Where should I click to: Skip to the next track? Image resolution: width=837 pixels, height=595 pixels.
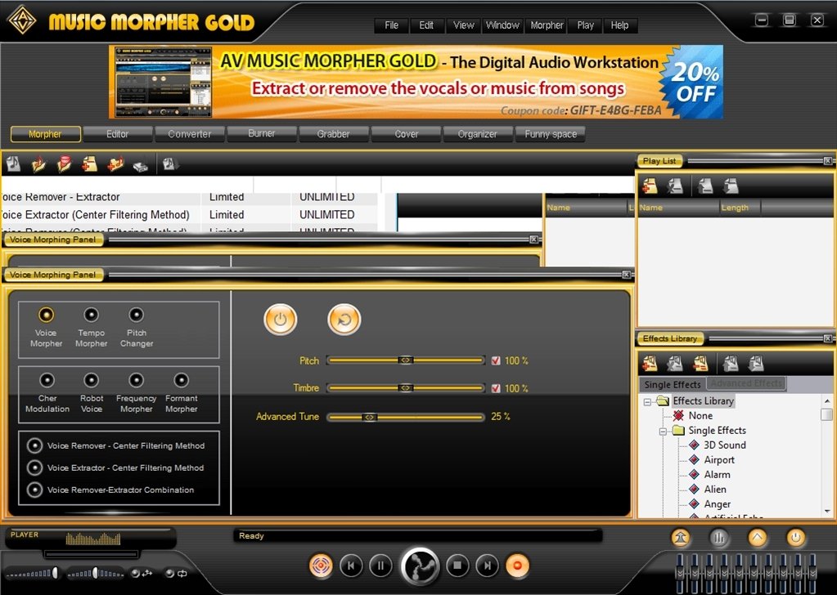pyautogui.click(x=487, y=566)
